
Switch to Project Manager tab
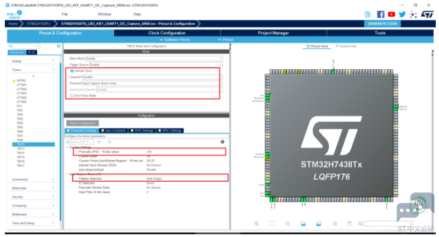pyautogui.click(x=273, y=33)
